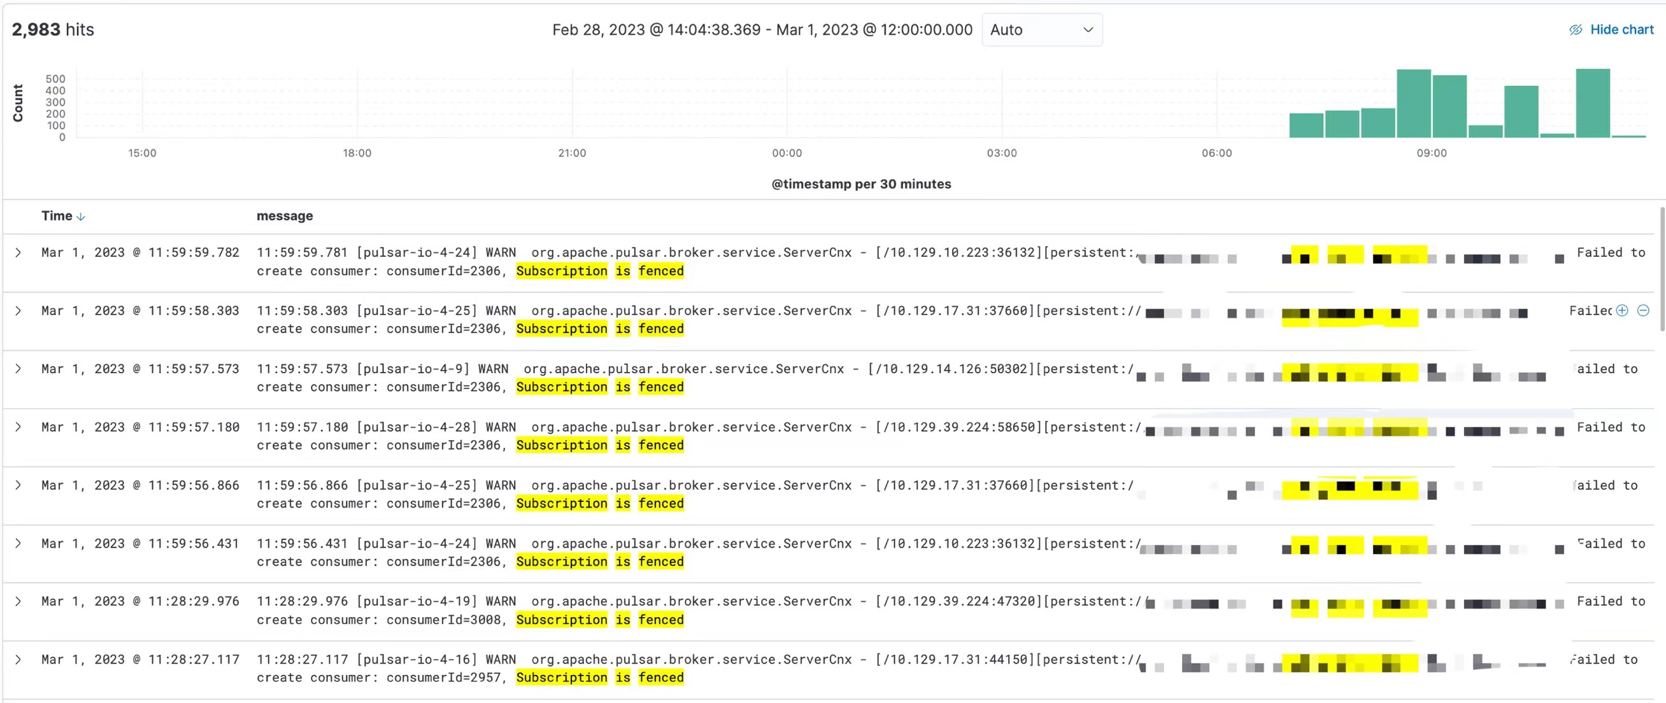Click the filter-for-value plus icon
Image resolution: width=1666 pixels, height=703 pixels.
pyautogui.click(x=1622, y=311)
